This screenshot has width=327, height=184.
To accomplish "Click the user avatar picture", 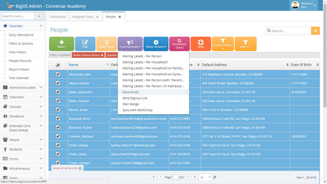I will (295, 5).
